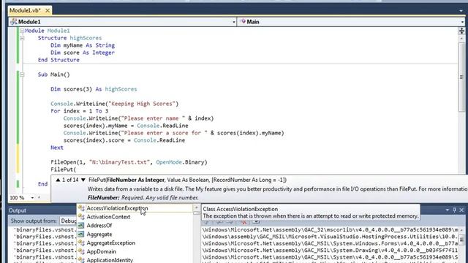Select the Module1.vb* document tab
This screenshot has height=263, width=468.
click(x=25, y=10)
